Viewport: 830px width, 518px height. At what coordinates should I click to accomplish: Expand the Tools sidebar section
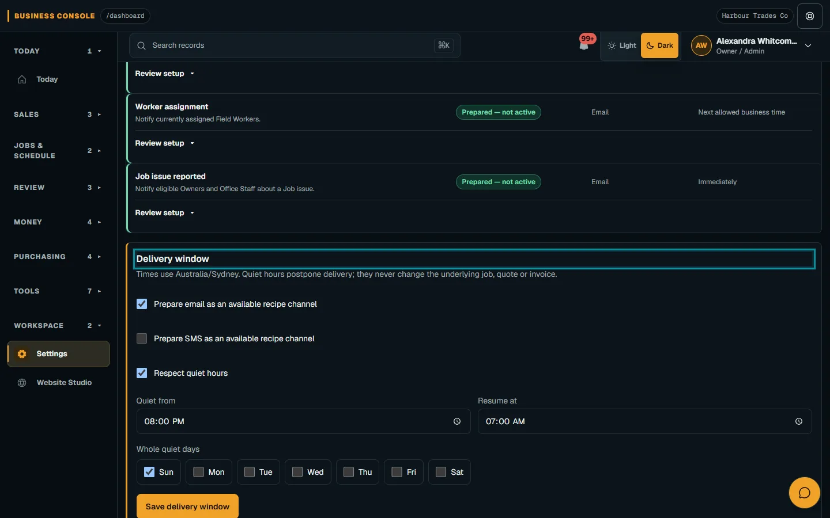point(58,291)
